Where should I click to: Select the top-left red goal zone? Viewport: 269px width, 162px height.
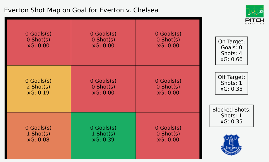39,42
